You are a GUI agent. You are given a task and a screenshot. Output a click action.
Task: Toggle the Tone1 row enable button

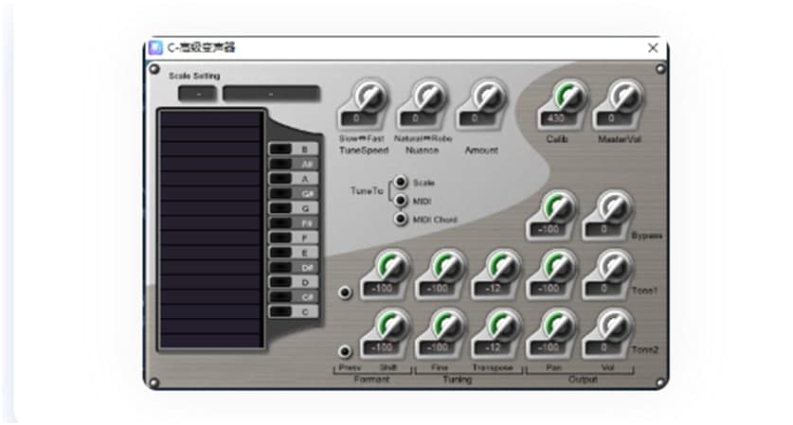(345, 292)
